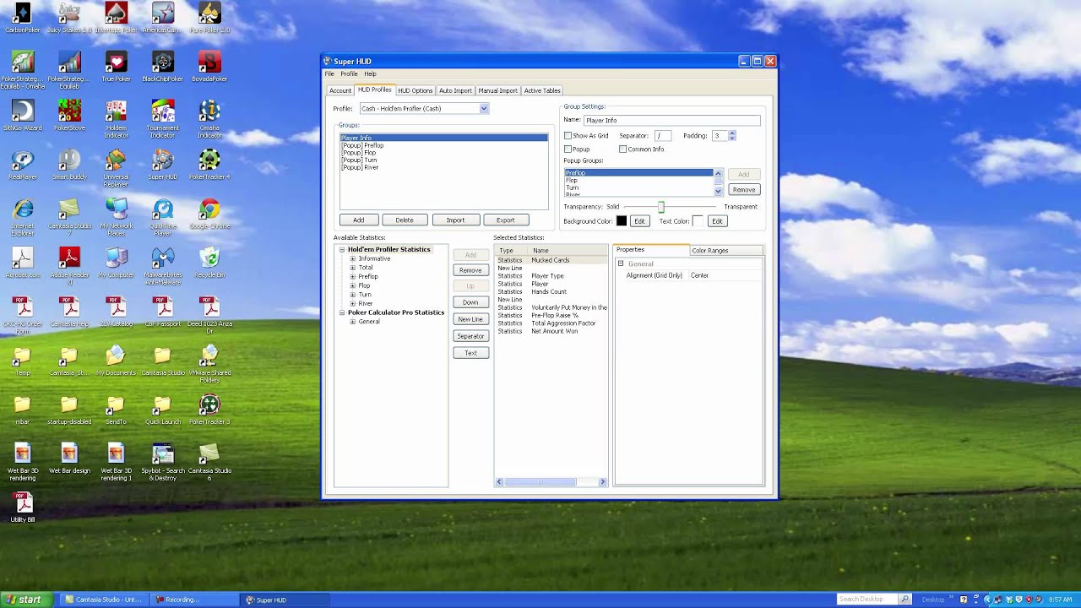Open the Holdem Indicator desktop icon
The height and width of the screenshot is (608, 1081).
coord(116,119)
